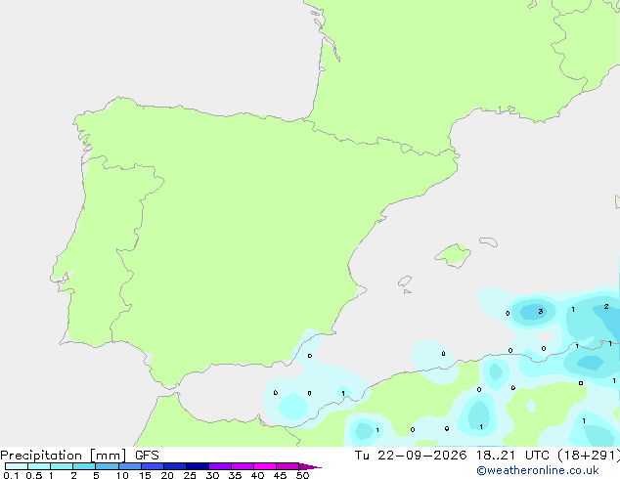
Task: Click the 18..21 UTC time label
Action: 512,456
